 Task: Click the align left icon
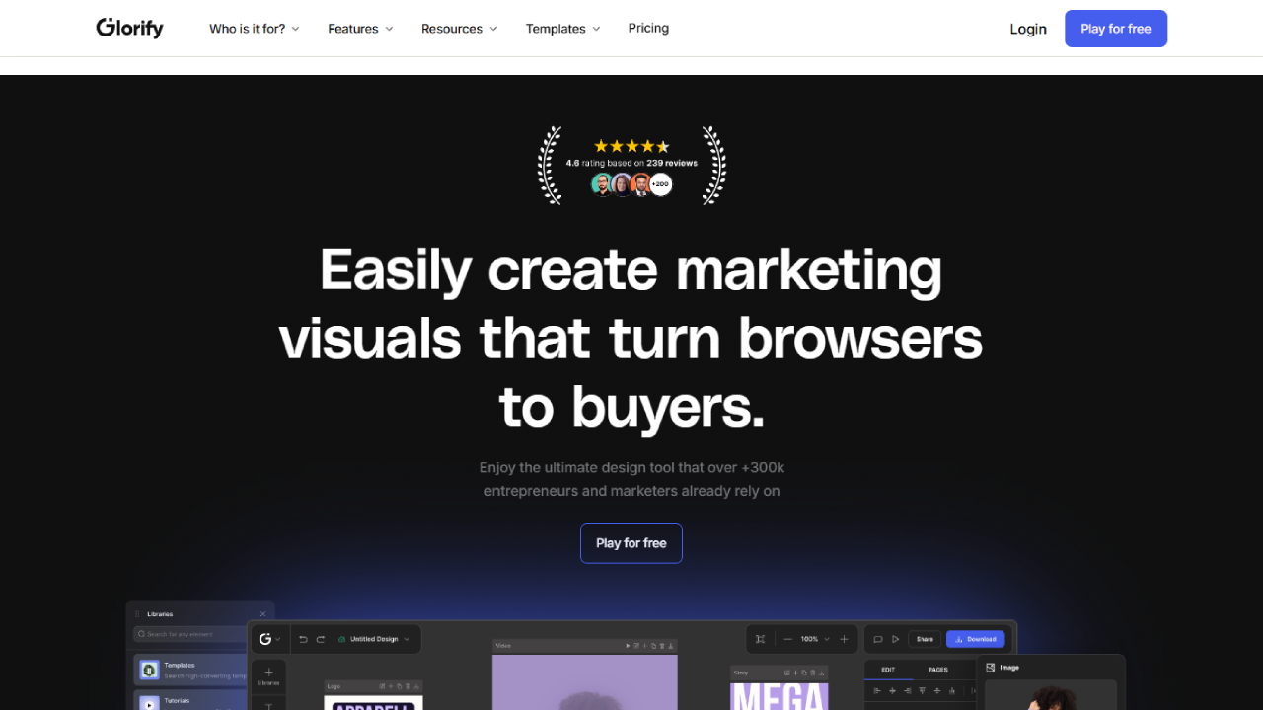pyautogui.click(x=878, y=691)
